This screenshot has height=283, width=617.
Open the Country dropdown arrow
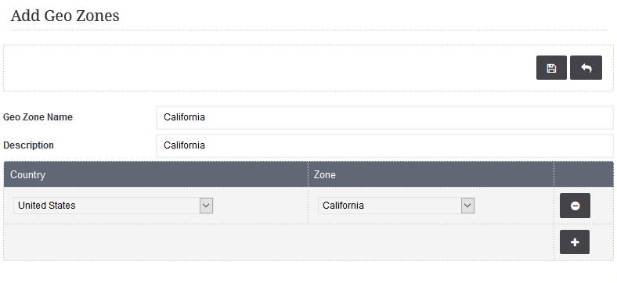206,206
